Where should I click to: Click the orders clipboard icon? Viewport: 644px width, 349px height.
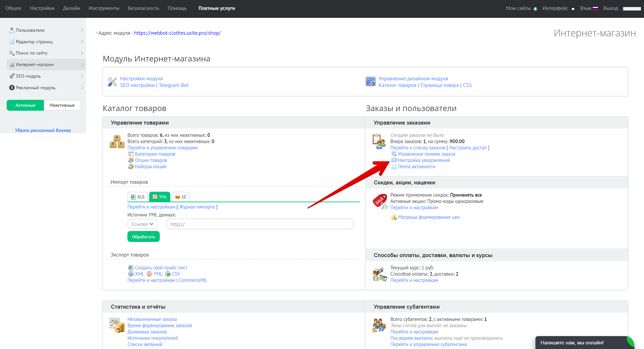click(379, 141)
